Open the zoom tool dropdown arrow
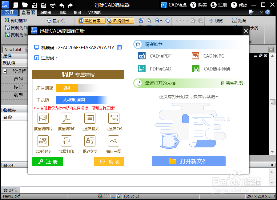 click(161, 21)
